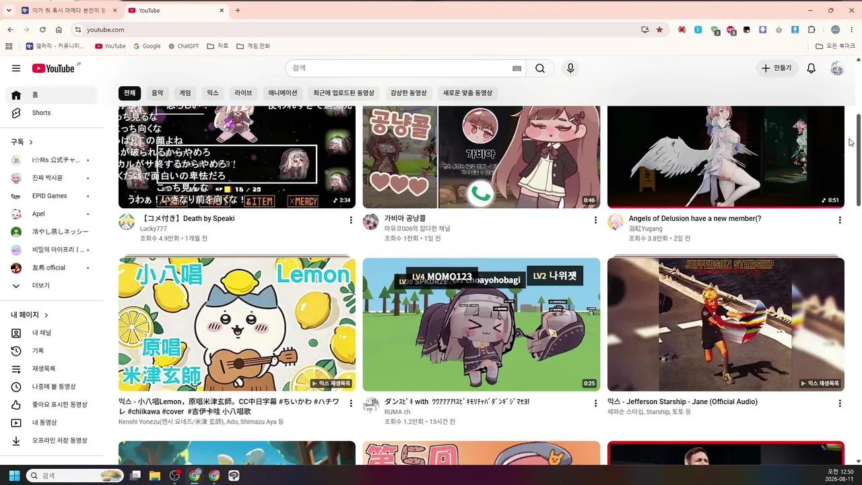862x485 pixels.
Task: Switch to the first browser tab 이거 뭐 혹시
Action: click(x=69, y=10)
